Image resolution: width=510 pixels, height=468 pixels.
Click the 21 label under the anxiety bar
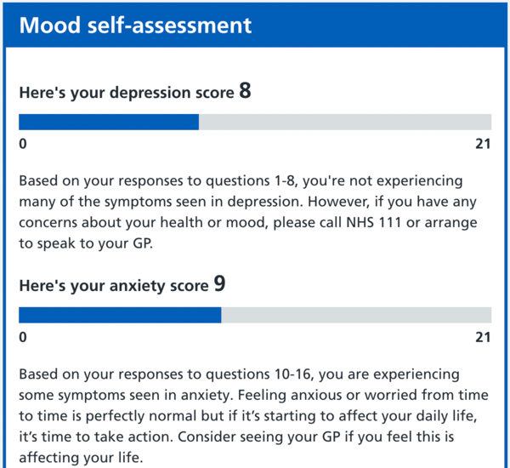[483, 337]
